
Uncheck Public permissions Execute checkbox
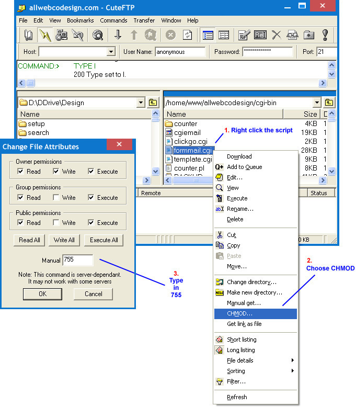91,223
